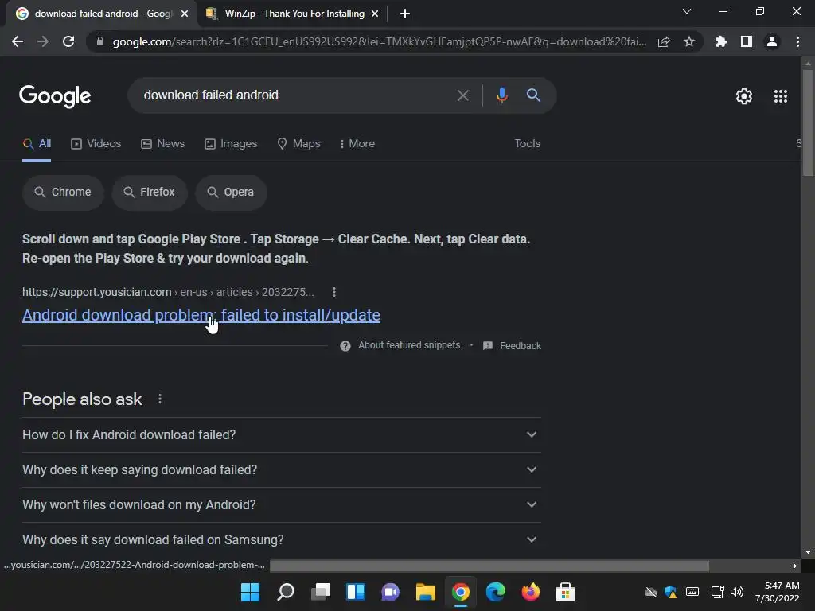Viewport: 815px width, 611px height.
Task: Click the scrollbar down arrow
Action: pyautogui.click(x=807, y=552)
